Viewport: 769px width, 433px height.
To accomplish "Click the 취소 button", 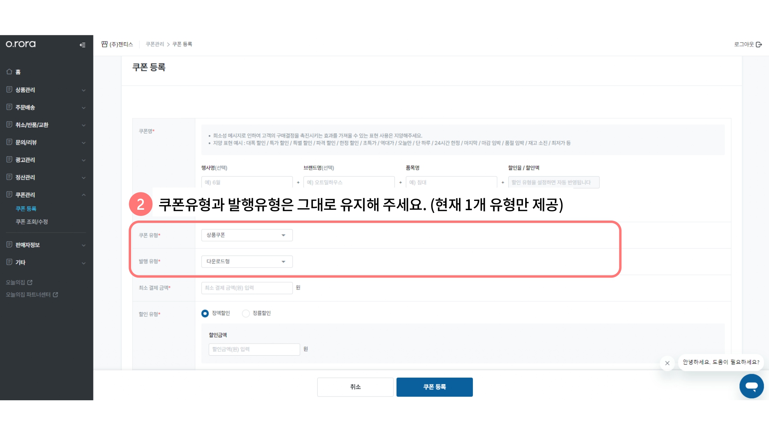I will click(x=355, y=387).
